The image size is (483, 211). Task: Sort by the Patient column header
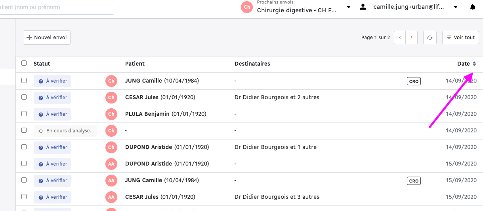(x=135, y=64)
